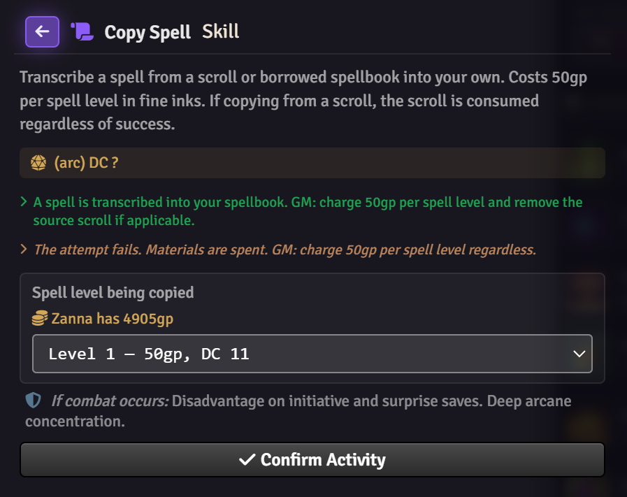Screen dimensions: 627x497
Task: Click the dropdown chevron on the level selector
Action: 579,354
